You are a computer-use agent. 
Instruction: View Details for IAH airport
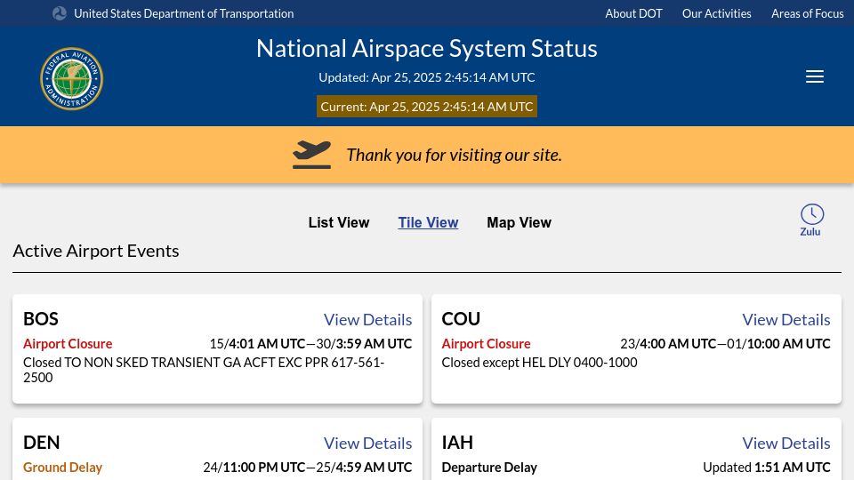786,443
